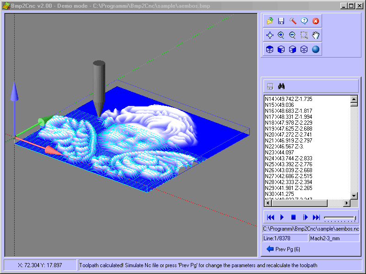Zoom out of the 3D preview

point(292,35)
